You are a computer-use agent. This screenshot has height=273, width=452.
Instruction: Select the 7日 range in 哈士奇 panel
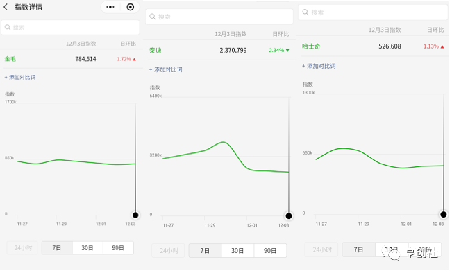(358, 249)
